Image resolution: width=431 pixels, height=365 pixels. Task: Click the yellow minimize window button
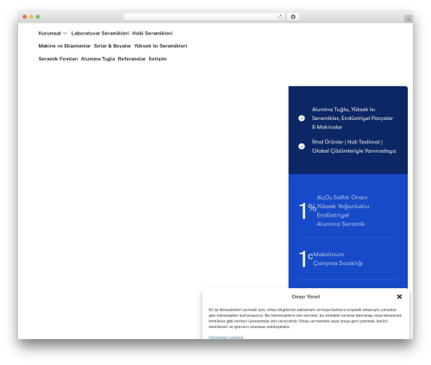coord(31,16)
